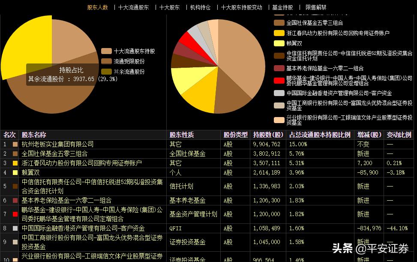Viewport: 417px width, 262px height.
Task: Click 全国社保基金 shareholder type cell
Action: (x=187, y=154)
